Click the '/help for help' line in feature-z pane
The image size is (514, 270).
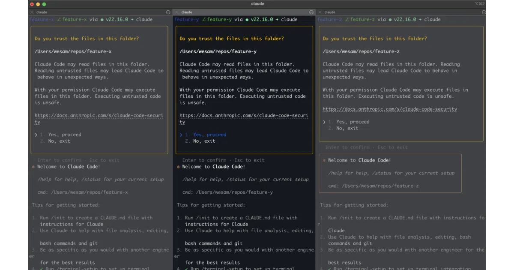click(x=391, y=173)
